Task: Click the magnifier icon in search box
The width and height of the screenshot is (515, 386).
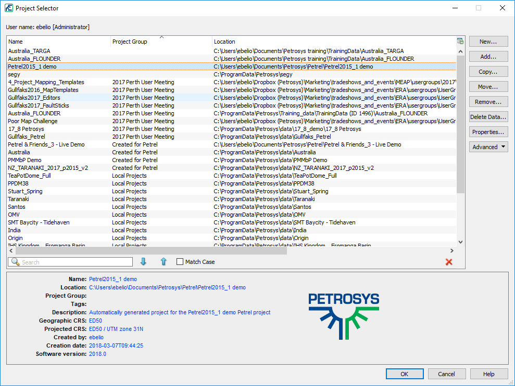Action: pyautogui.click(x=15, y=262)
